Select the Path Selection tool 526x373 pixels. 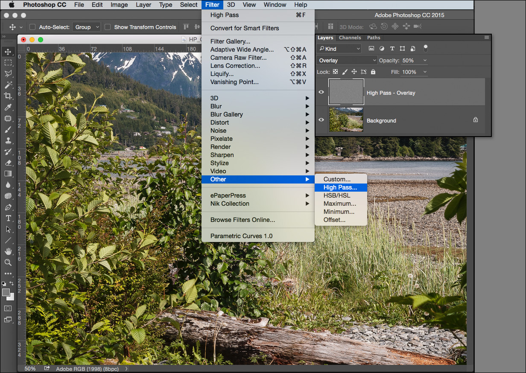(x=8, y=229)
